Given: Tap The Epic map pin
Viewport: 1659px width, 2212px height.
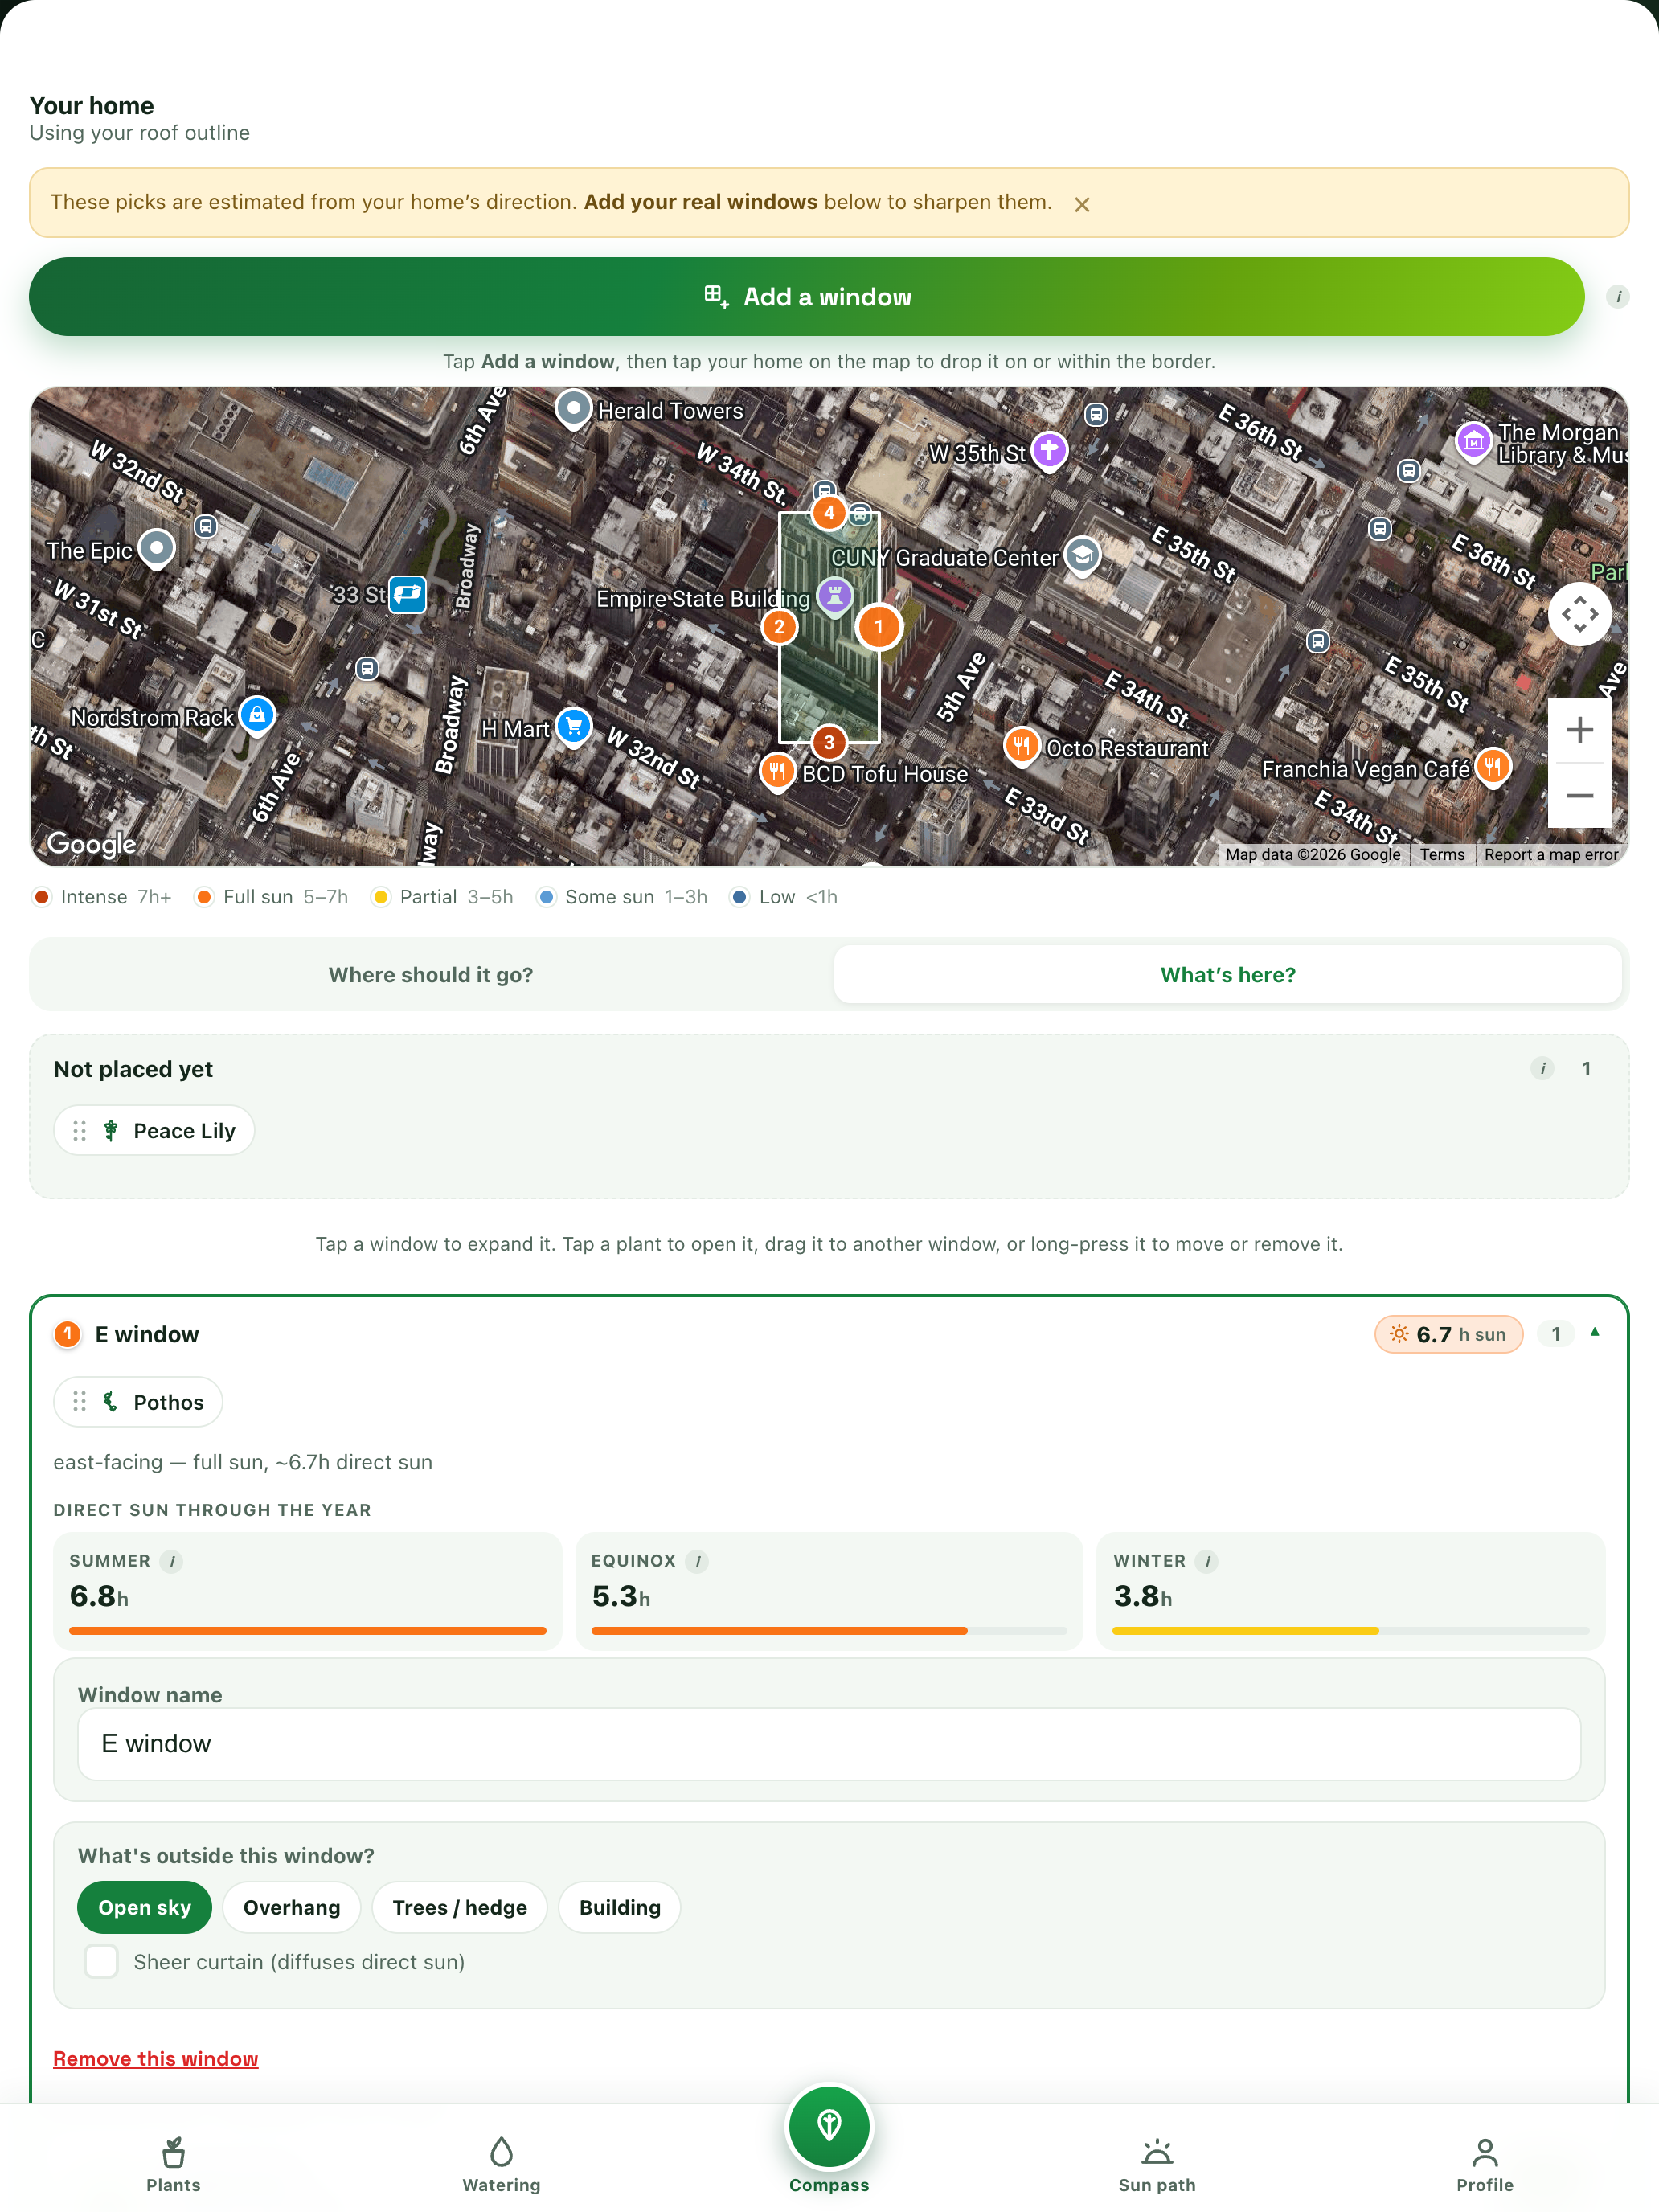Looking at the screenshot, I should coord(156,548).
